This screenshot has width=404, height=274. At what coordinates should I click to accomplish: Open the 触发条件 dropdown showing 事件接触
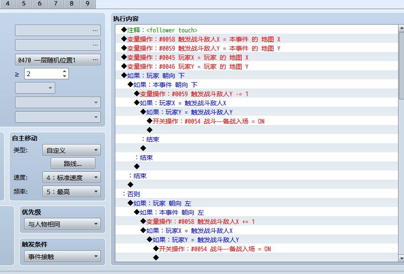click(62, 257)
